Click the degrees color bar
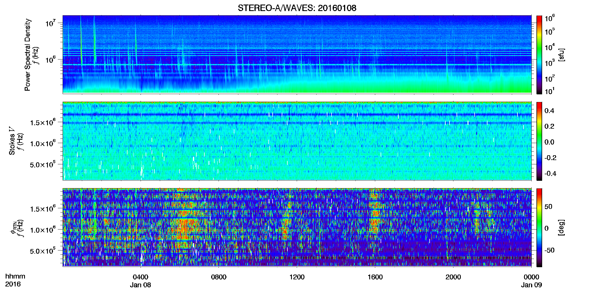 [x=539, y=228]
